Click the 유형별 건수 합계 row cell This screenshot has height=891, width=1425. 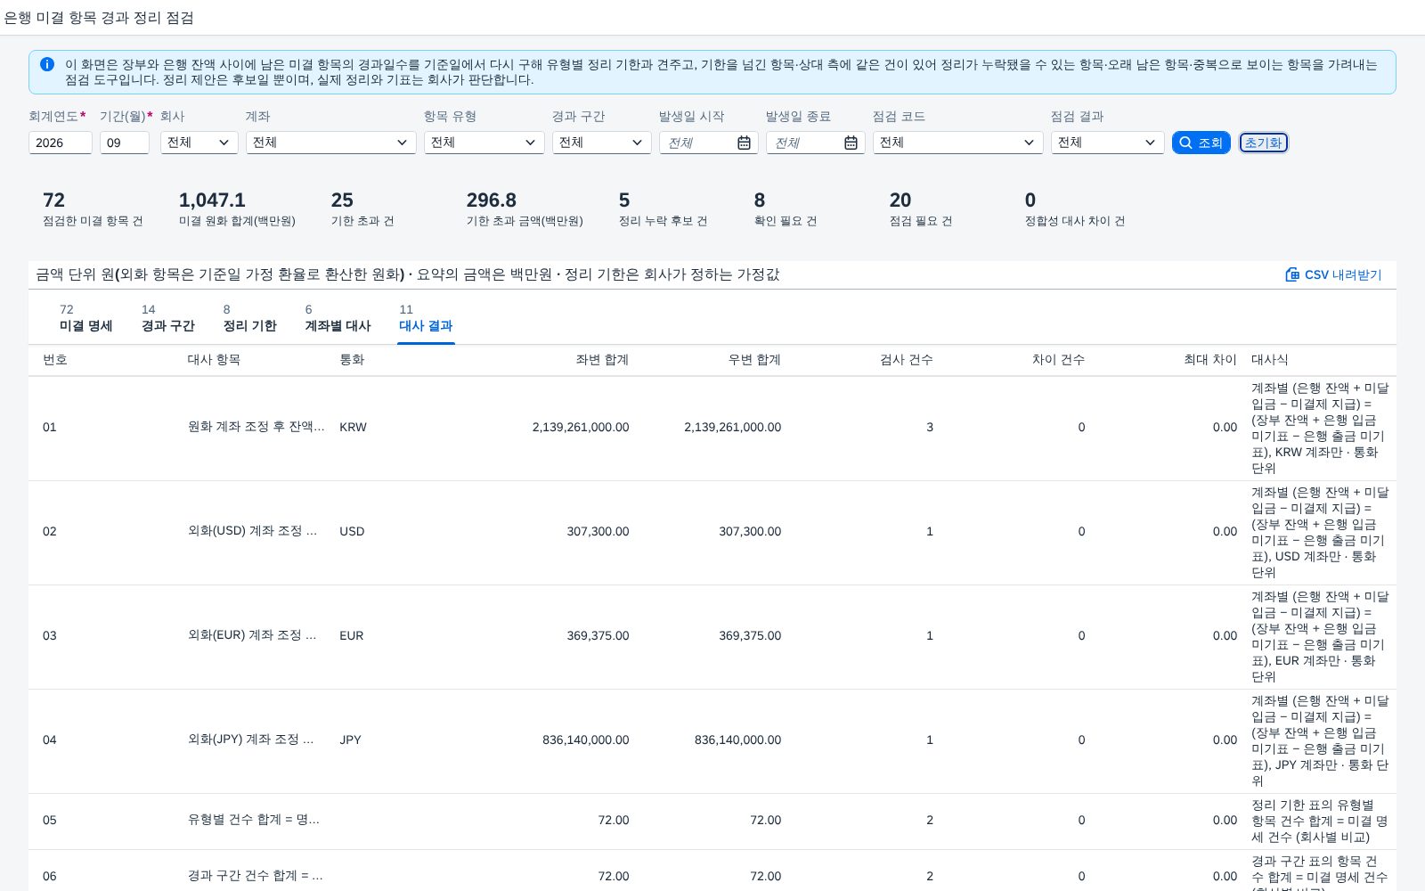[254, 820]
